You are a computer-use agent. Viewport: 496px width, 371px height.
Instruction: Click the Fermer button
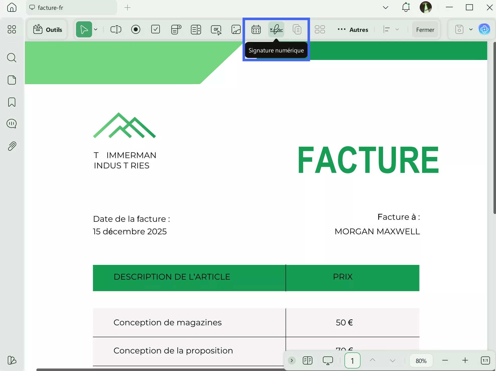point(425,29)
